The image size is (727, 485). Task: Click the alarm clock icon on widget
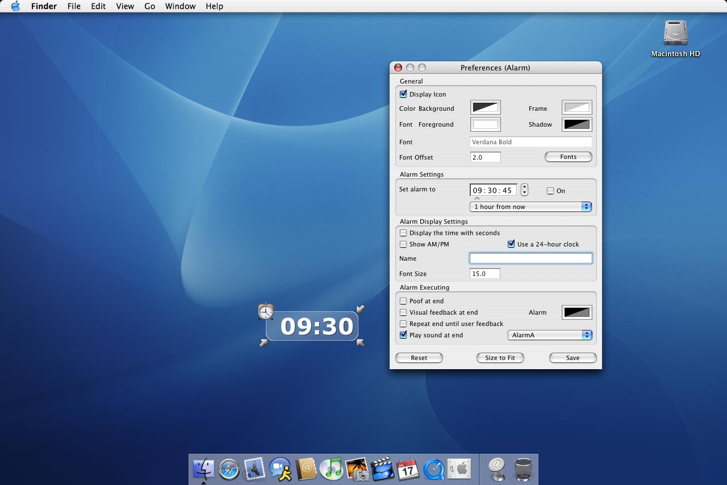click(265, 311)
